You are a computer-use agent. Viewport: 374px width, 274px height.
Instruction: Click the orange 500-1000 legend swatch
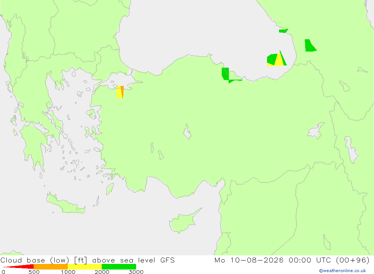pyautogui.click(x=51, y=267)
